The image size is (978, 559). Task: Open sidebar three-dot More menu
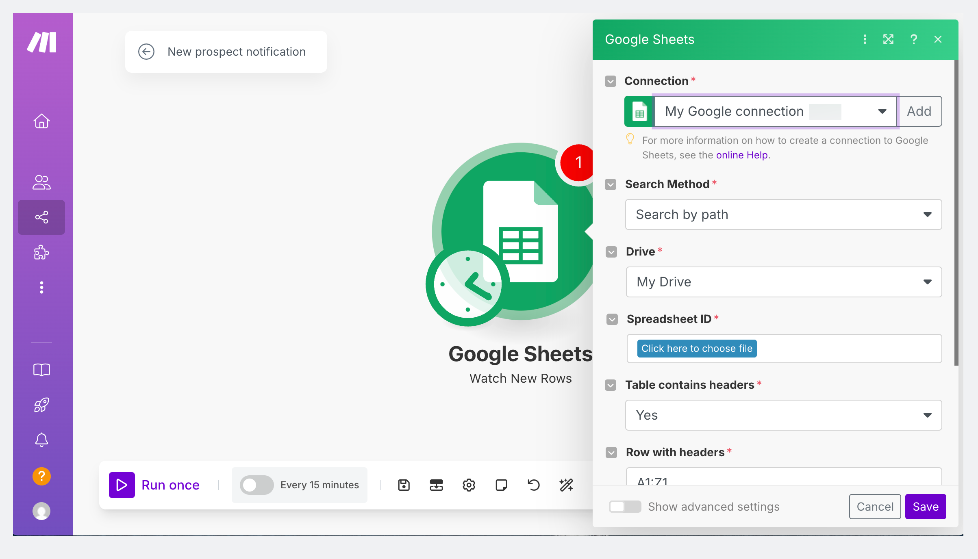click(41, 287)
